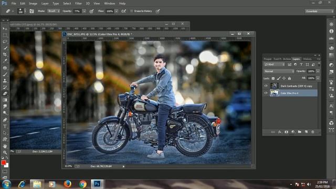The height and width of the screenshot is (189, 336).
Task: Open the eraser Opacity slider dropdown arrow
Action: coord(84,11)
